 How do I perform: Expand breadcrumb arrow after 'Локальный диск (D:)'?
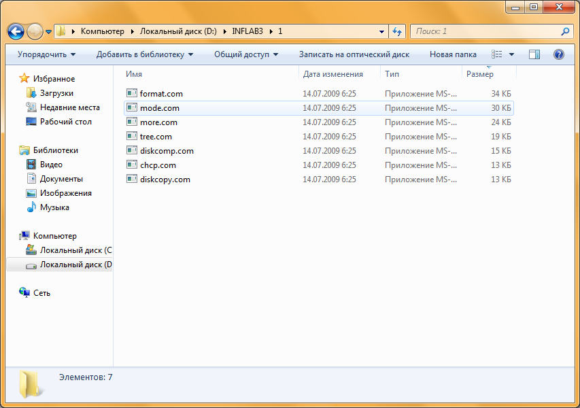224,31
